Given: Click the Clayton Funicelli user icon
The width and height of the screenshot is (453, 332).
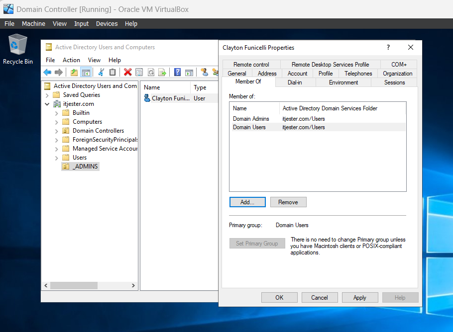Looking at the screenshot, I should (x=147, y=98).
